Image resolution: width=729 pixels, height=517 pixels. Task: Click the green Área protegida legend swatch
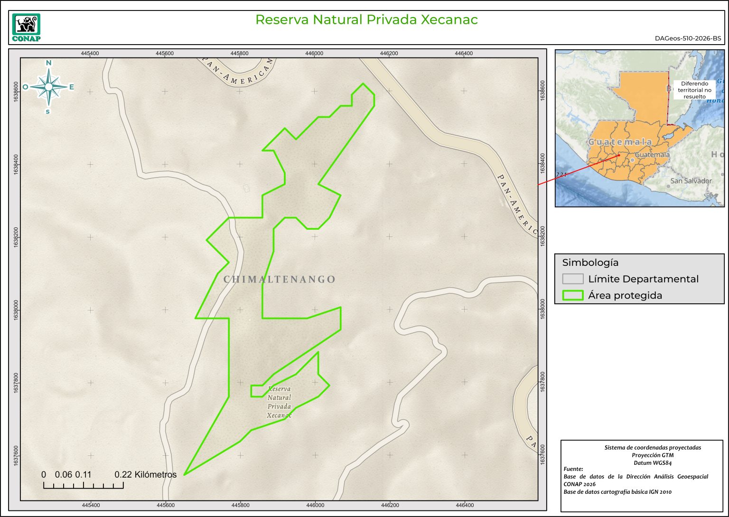[572, 295]
